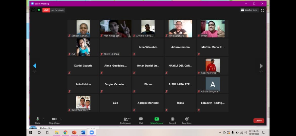Open Google Chrome from the taskbar
296x136 pixels.
[65, 132]
